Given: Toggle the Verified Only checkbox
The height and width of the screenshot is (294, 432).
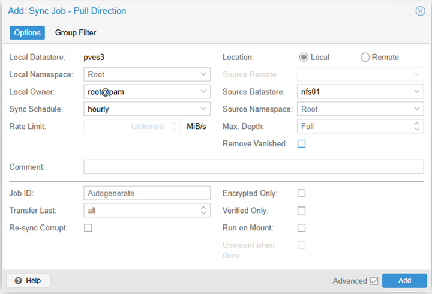Looking at the screenshot, I should click(x=302, y=211).
